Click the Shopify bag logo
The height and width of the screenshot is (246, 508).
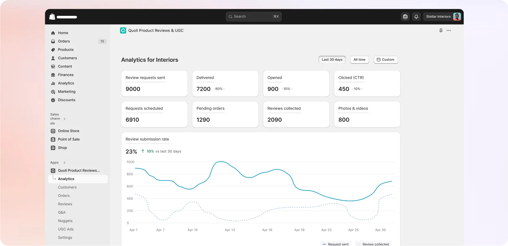click(52, 16)
